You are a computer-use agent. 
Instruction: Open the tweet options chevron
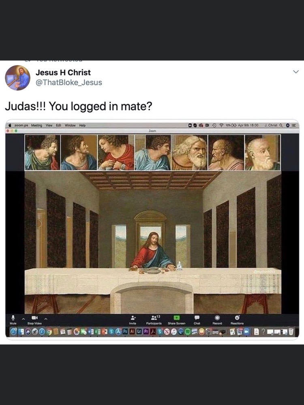click(296, 72)
